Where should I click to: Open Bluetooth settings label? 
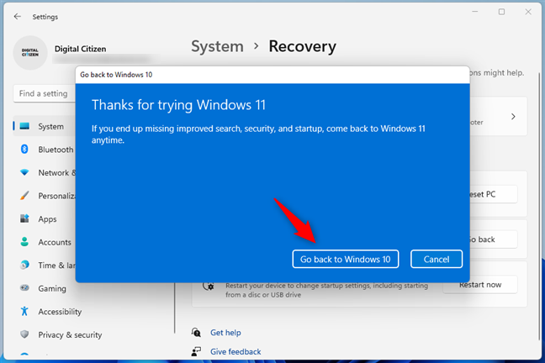pos(56,150)
